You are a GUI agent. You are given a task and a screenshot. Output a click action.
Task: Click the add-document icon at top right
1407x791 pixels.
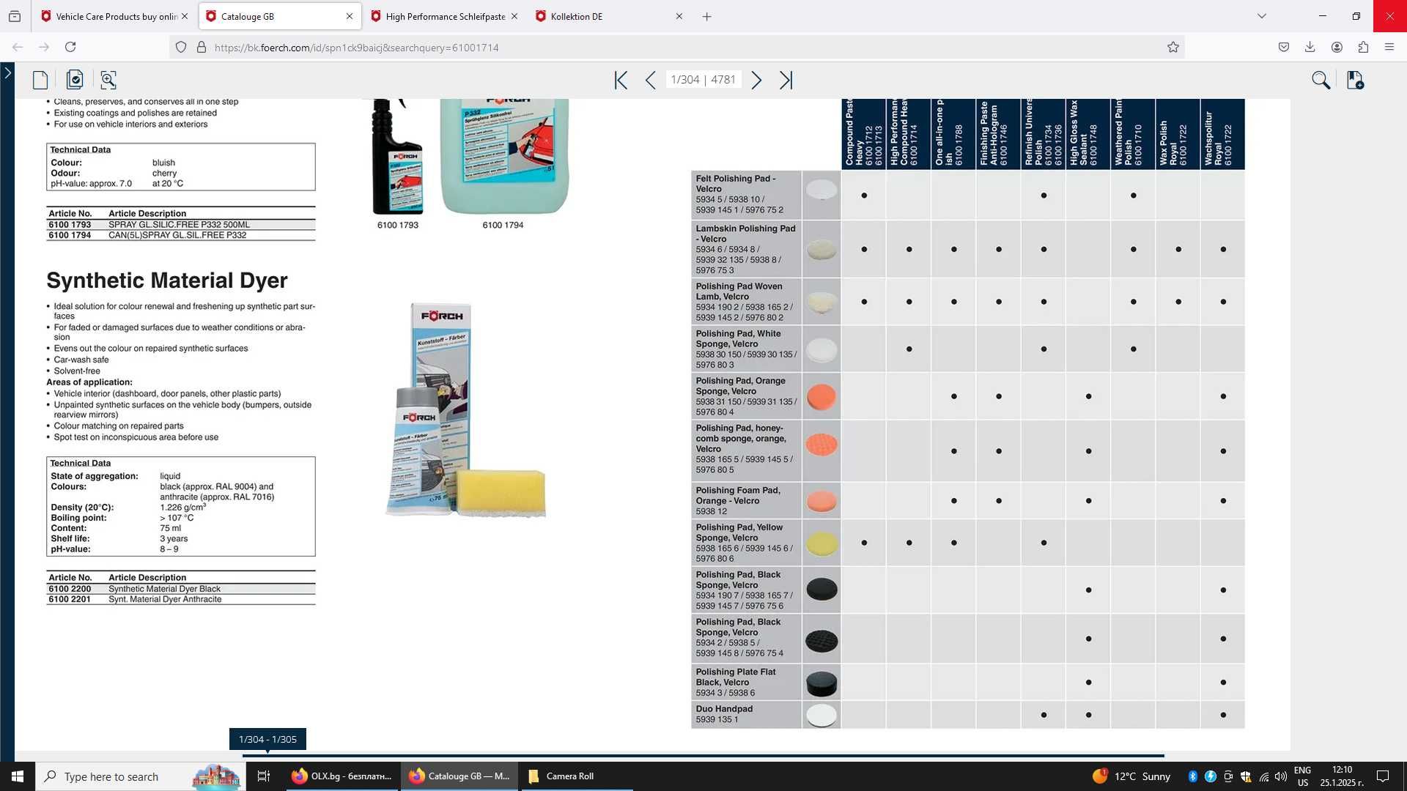pyautogui.click(x=1355, y=80)
